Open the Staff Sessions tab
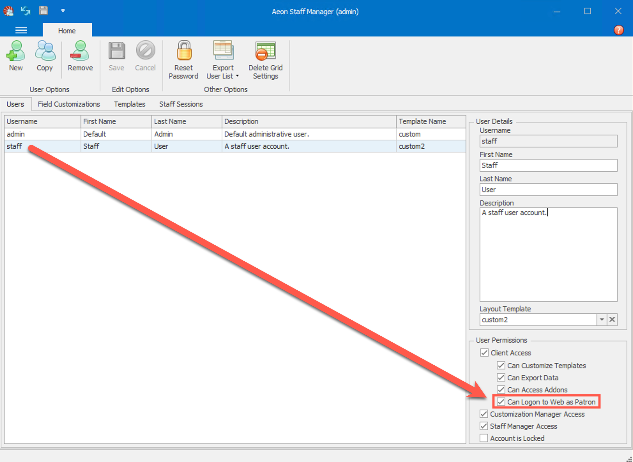The image size is (633, 462). pyautogui.click(x=181, y=104)
